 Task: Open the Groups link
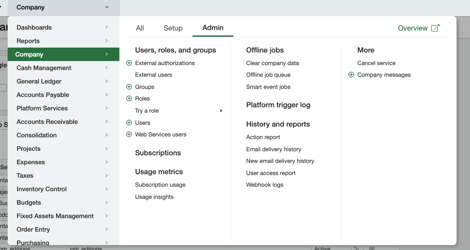tap(145, 87)
